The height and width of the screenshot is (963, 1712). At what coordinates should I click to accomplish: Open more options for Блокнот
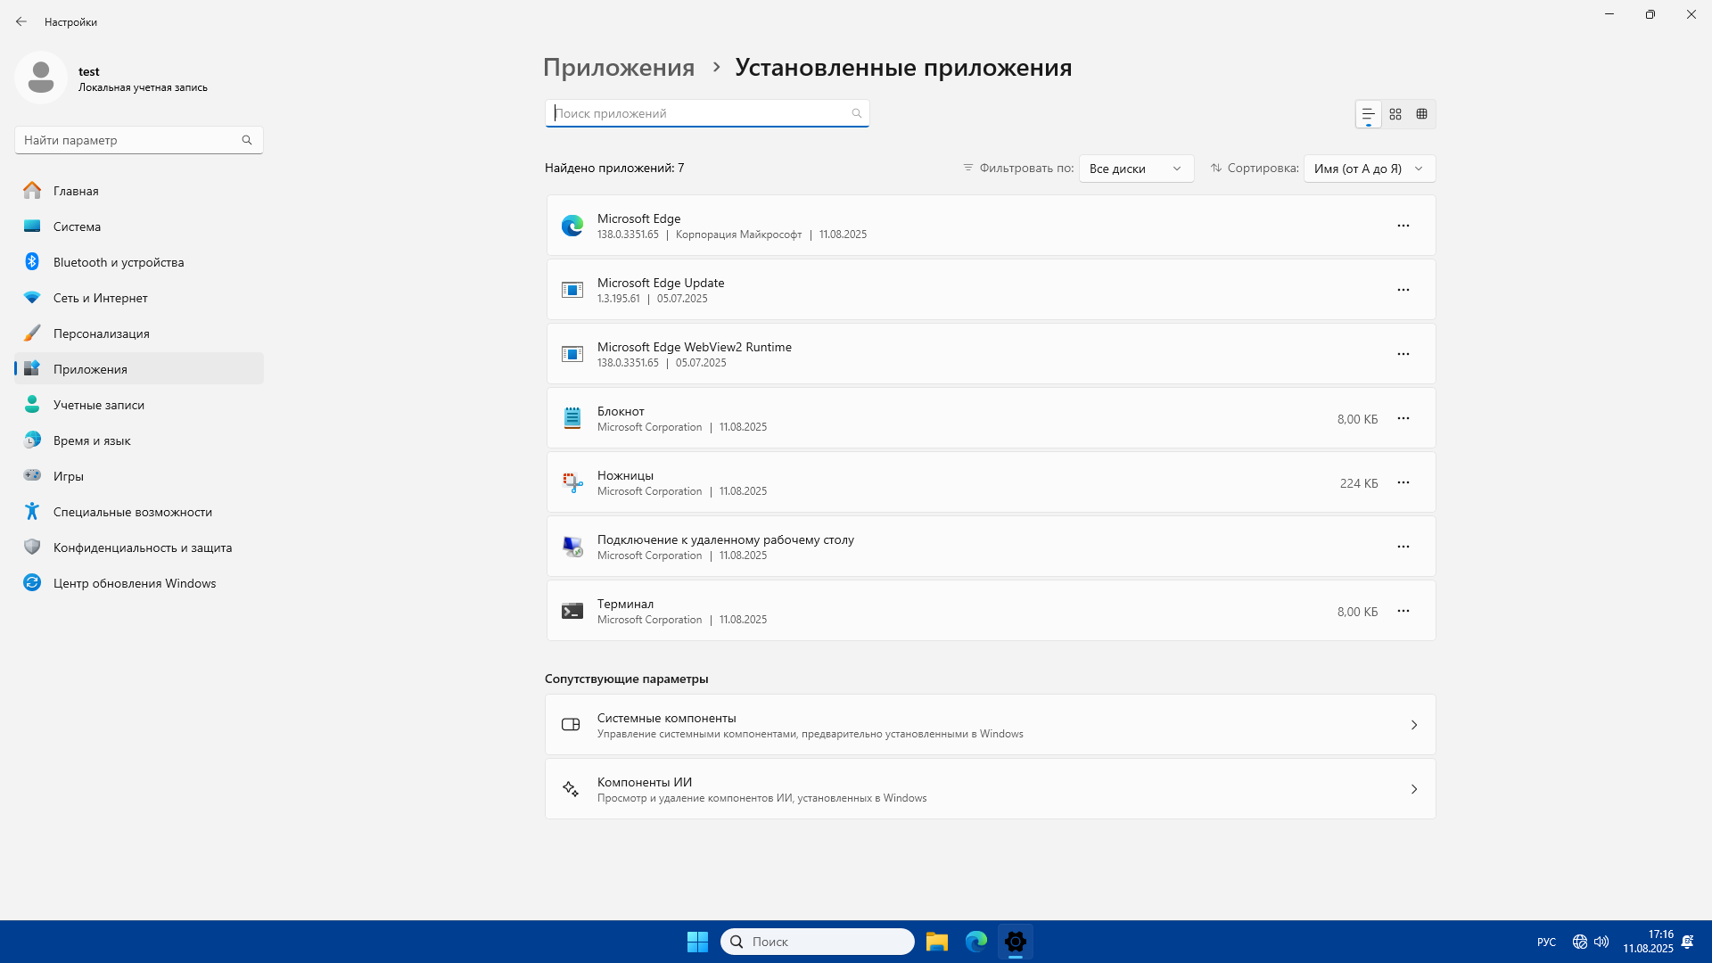1403,418
